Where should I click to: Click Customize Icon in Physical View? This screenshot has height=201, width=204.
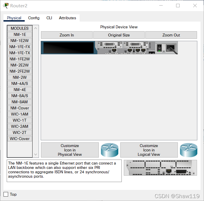(70, 150)
